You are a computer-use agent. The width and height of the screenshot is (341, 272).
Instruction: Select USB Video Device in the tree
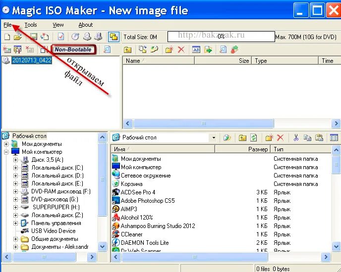[54, 231]
